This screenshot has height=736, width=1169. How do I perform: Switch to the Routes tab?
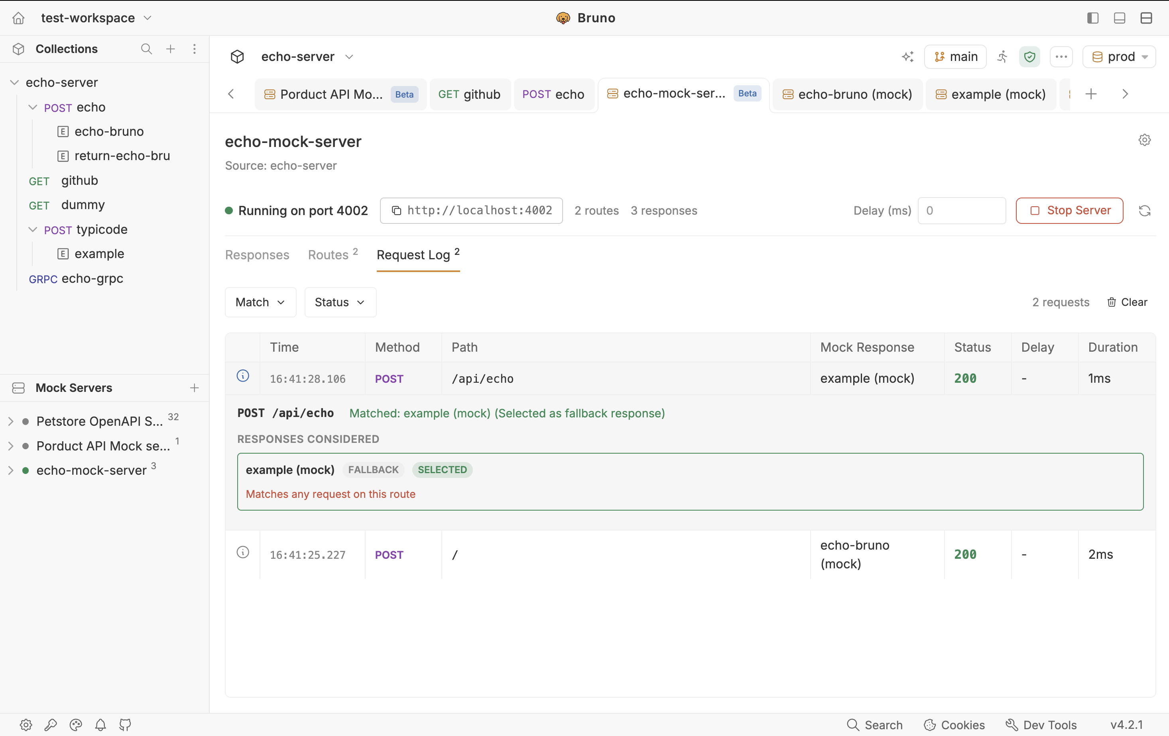[333, 255]
